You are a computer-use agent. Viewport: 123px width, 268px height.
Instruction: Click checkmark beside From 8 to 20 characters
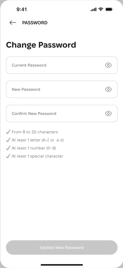pos(8,132)
